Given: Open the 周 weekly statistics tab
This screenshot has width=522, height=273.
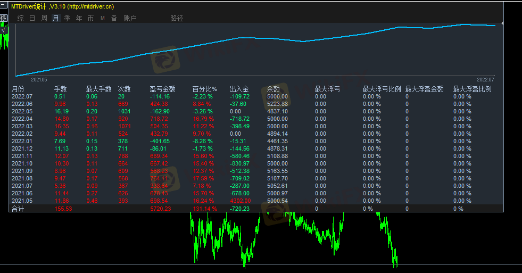Looking at the screenshot, I should pyautogui.click(x=44, y=18).
